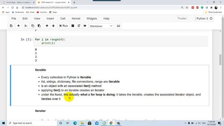Interrupt the kernel with stop icon
224x126 pixels.
(73, 26)
